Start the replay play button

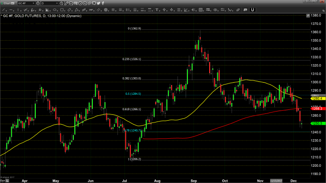[80, 3]
